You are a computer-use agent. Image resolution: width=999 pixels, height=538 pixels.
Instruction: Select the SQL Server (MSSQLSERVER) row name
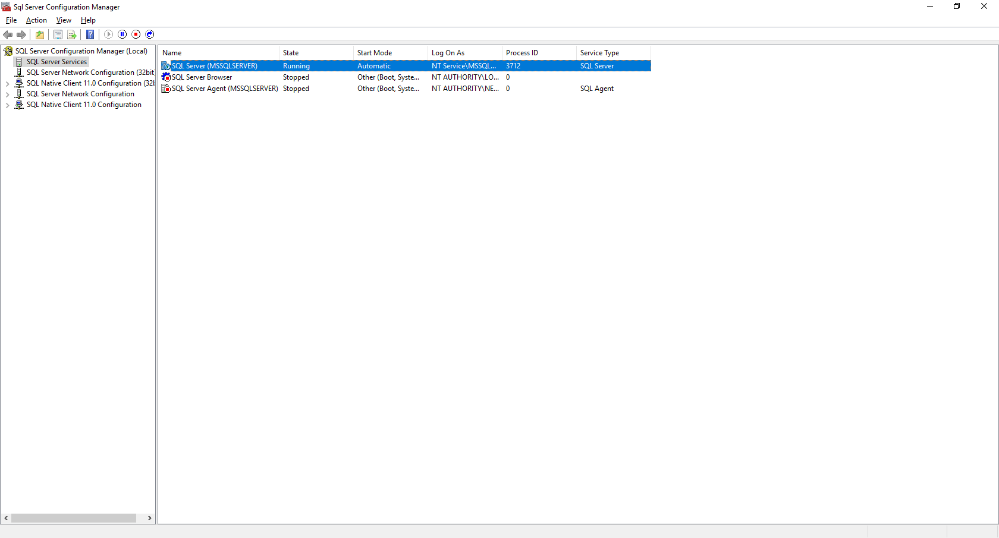(215, 66)
